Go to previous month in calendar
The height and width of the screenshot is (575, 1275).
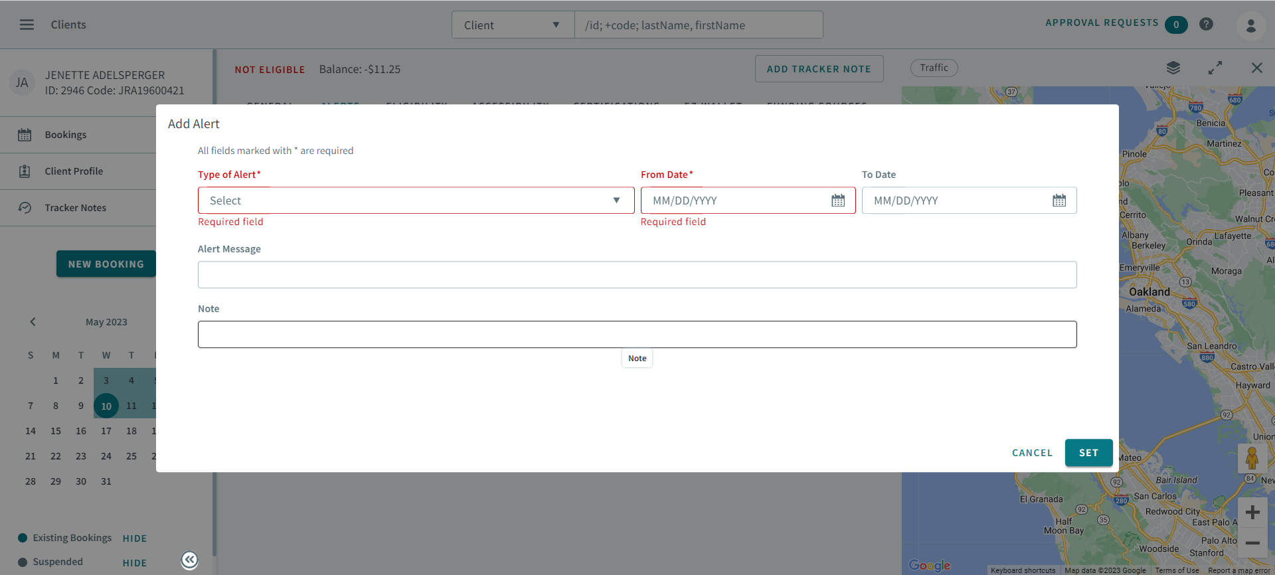click(33, 322)
